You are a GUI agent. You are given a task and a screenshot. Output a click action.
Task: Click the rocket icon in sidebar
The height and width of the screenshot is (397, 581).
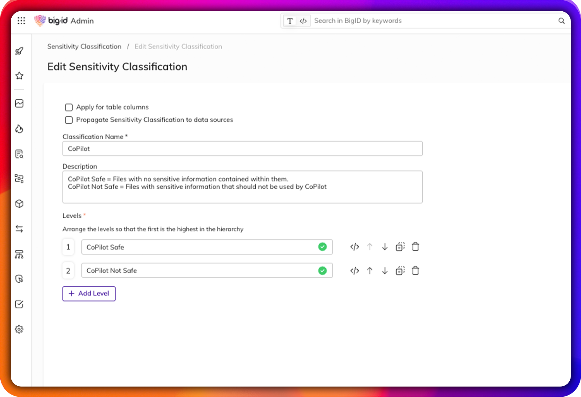pos(19,51)
